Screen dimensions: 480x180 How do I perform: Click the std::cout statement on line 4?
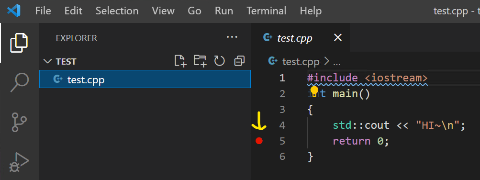(399, 125)
